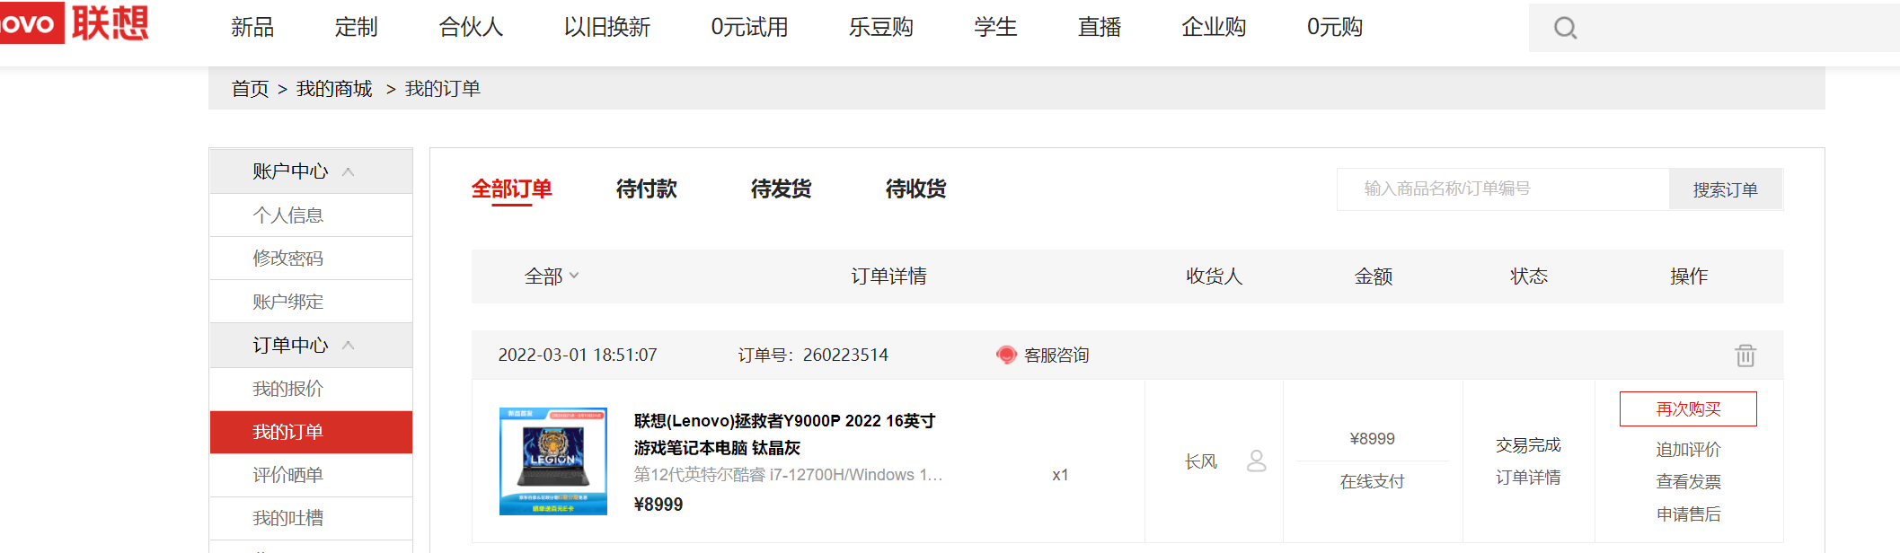Click 我的订单 in breadcrumb
This screenshot has width=1900, height=553.
443,89
